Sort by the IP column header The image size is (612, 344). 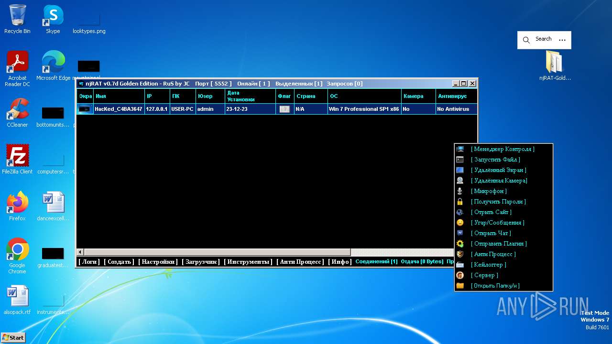coord(157,96)
